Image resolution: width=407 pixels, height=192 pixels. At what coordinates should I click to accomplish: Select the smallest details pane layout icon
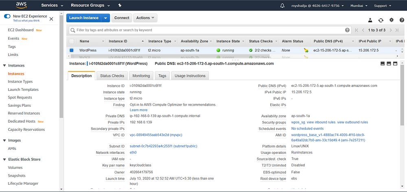pos(383,64)
